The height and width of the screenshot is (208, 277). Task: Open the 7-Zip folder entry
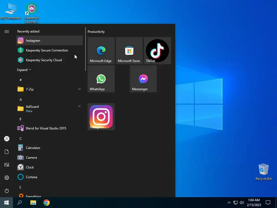(x=50, y=89)
